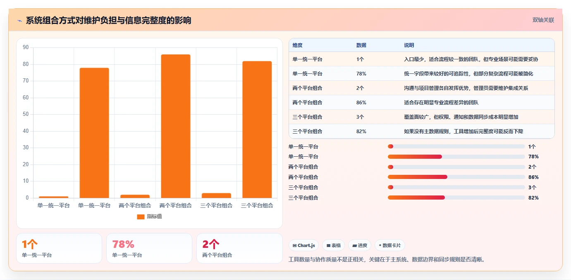The width and height of the screenshot is (571, 280).
Task: Open the 2个 两个平台组合 stat card
Action: 239,248
